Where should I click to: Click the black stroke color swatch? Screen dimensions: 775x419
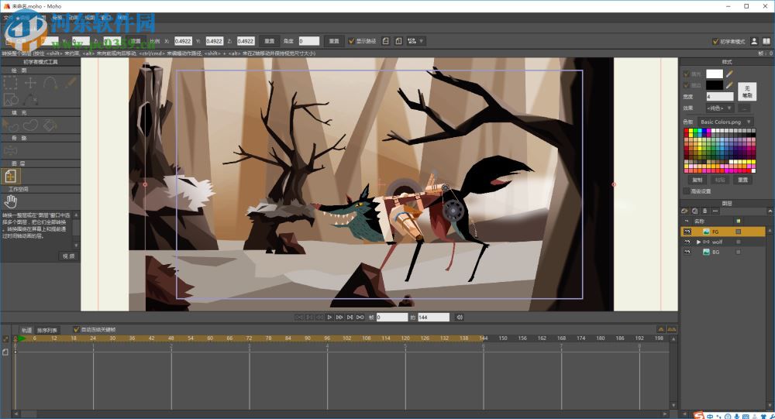[714, 85]
